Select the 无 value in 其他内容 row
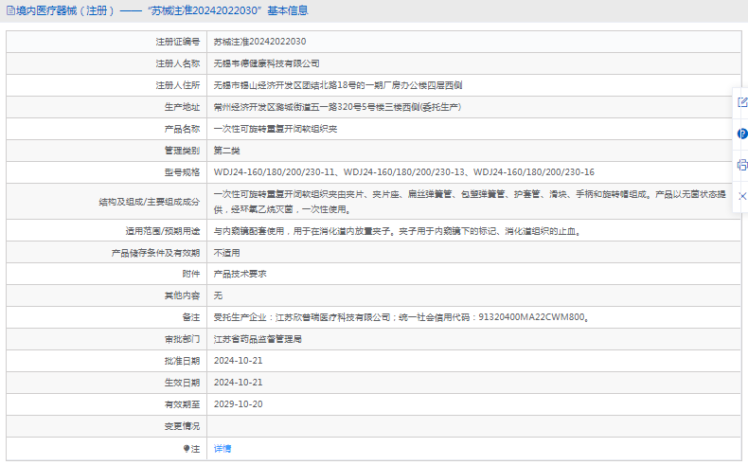This screenshot has height=465, width=748. (x=218, y=295)
